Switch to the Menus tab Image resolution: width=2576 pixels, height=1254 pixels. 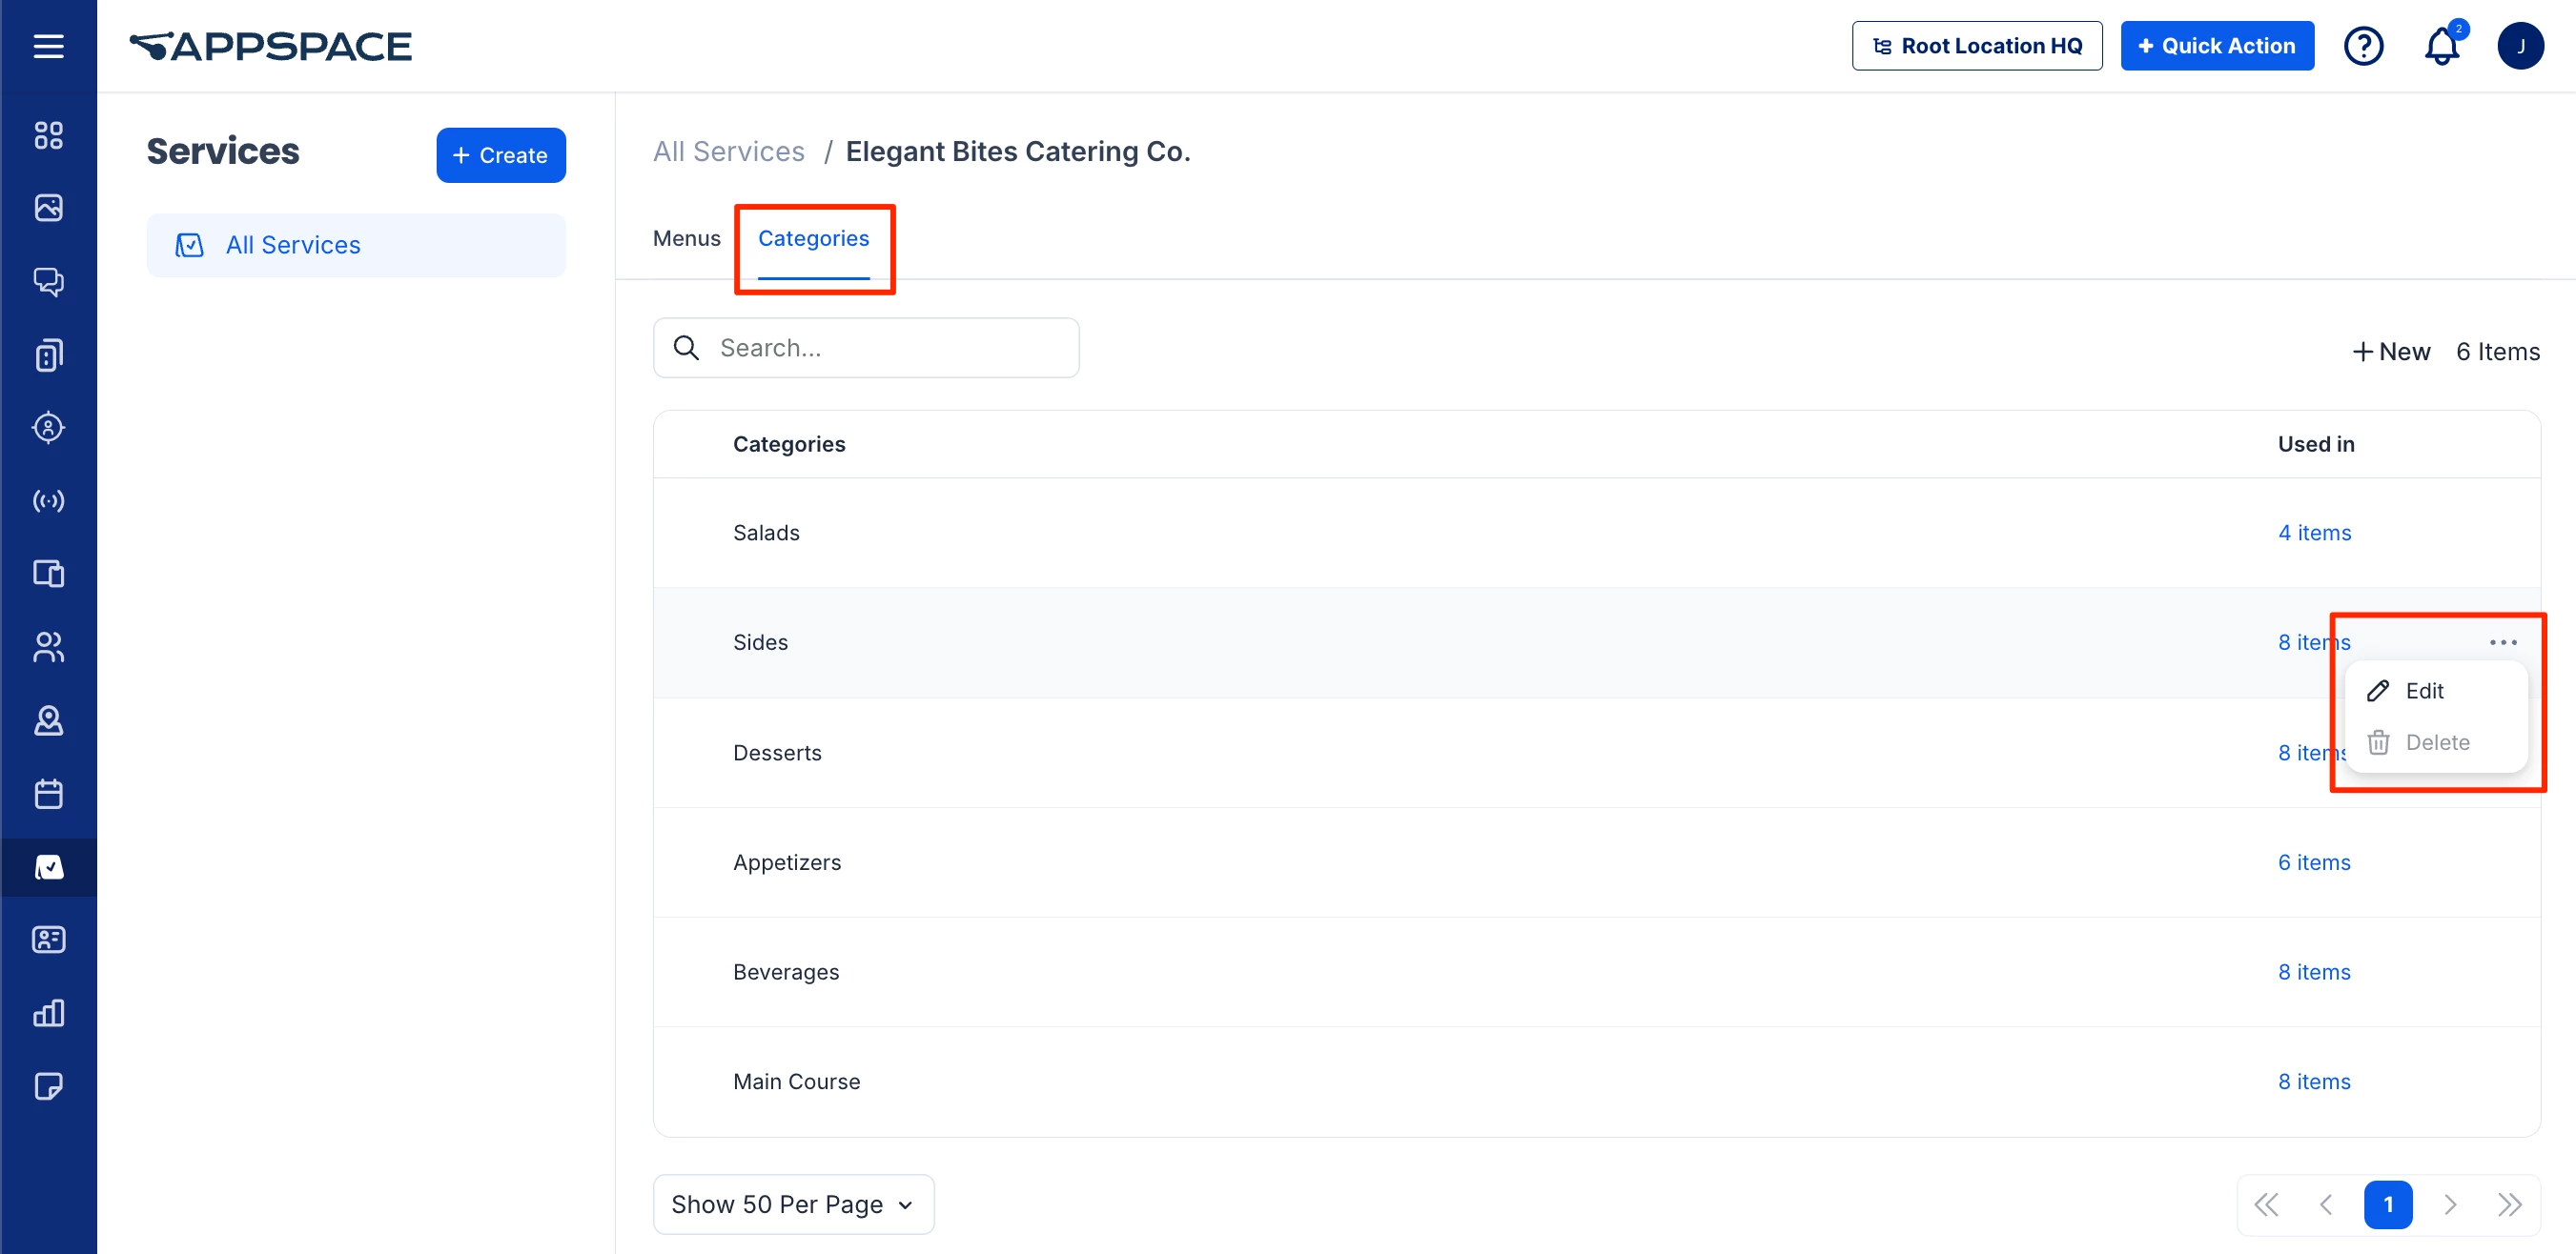686,239
